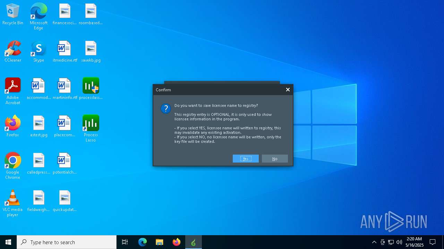
Task: Select Microsoft Edge desktop shortcut
Action: [x=39, y=17]
